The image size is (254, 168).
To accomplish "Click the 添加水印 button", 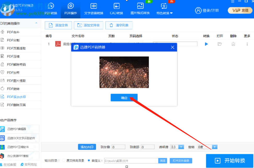I will pos(87,147).
